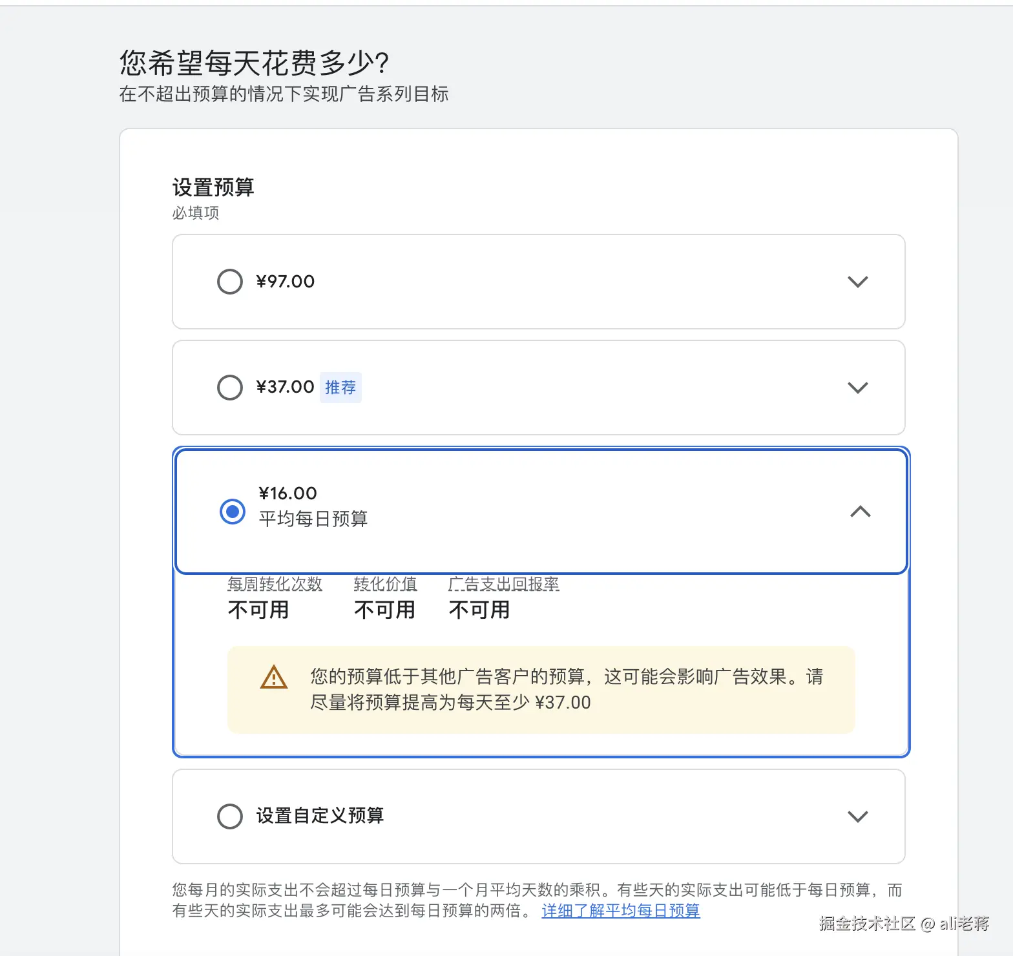
Task: Select the ¥97.00 budget radio button
Action: pyautogui.click(x=230, y=282)
